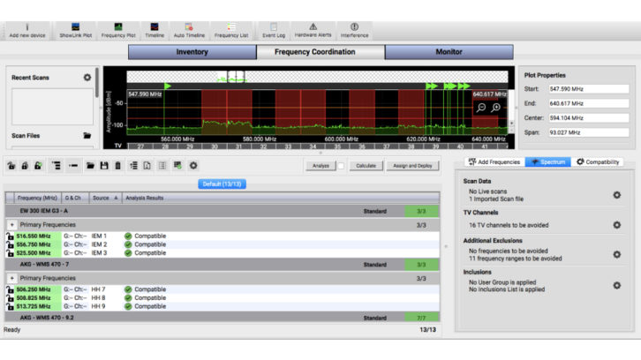The image size is (641, 360).
Task: Click the Add new device toolbar icon
Action: click(26, 30)
